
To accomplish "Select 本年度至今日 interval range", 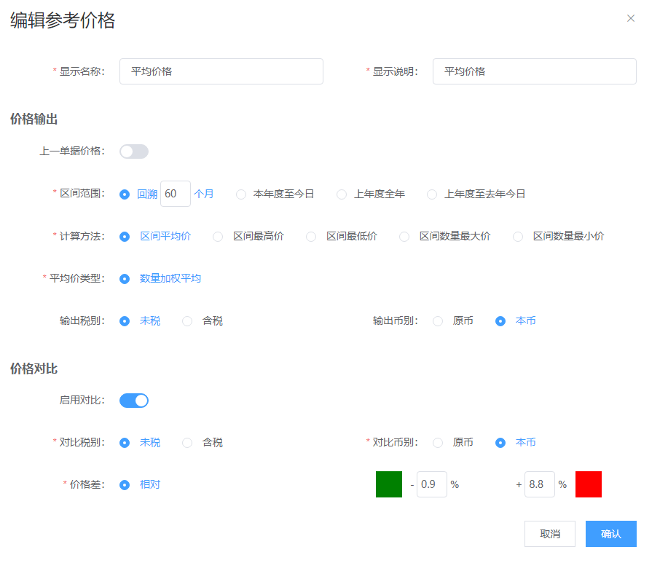I will (241, 194).
